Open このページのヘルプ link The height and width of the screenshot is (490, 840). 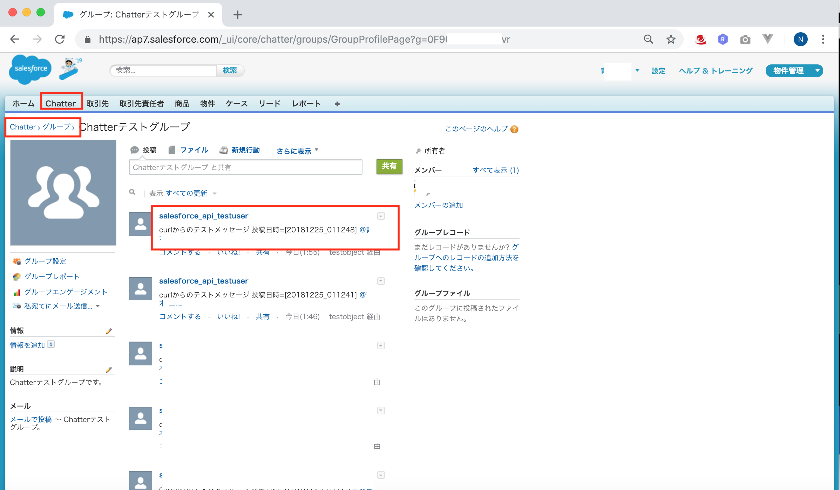[476, 129]
